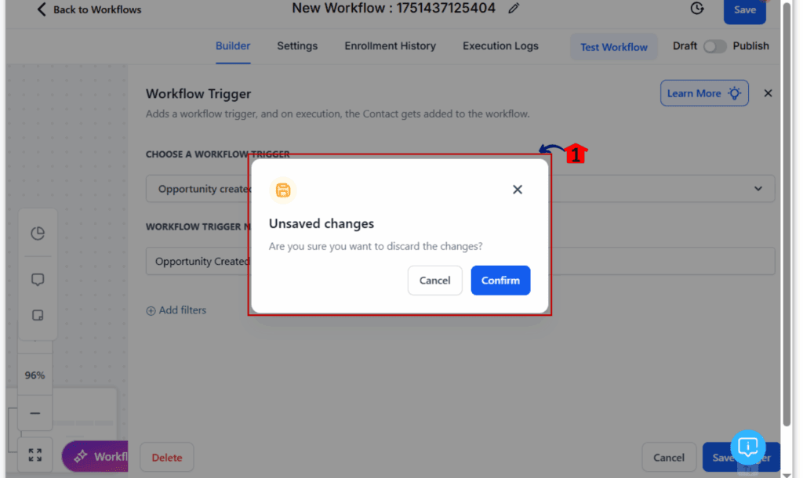This screenshot has width=803, height=478.
Task: Fit canvas to screen with expand icon
Action: click(35, 454)
